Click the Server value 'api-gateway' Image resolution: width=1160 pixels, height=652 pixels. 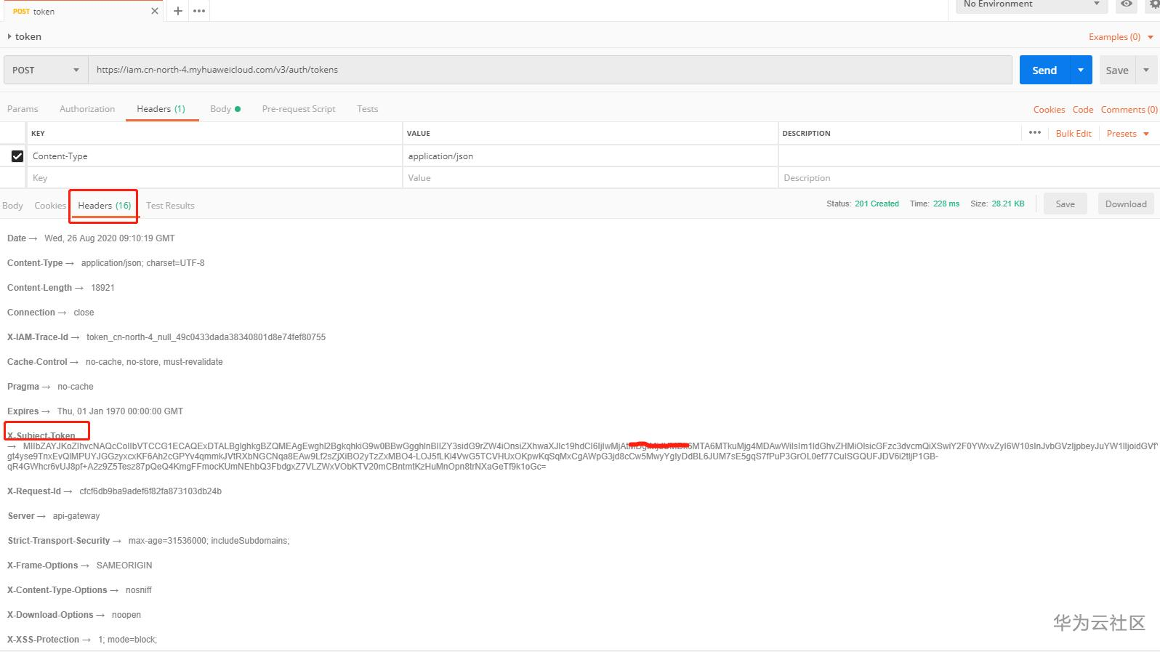[x=76, y=516]
